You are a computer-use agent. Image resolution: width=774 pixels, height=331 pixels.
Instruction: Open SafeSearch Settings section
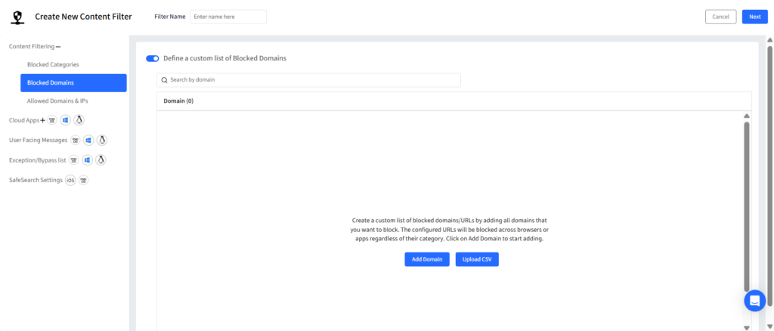pyautogui.click(x=36, y=181)
